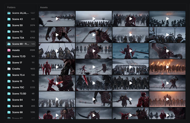This screenshot has height=123, width=190.
Task: Open the bright trident standard army thumbnail
Action: (94, 19)
